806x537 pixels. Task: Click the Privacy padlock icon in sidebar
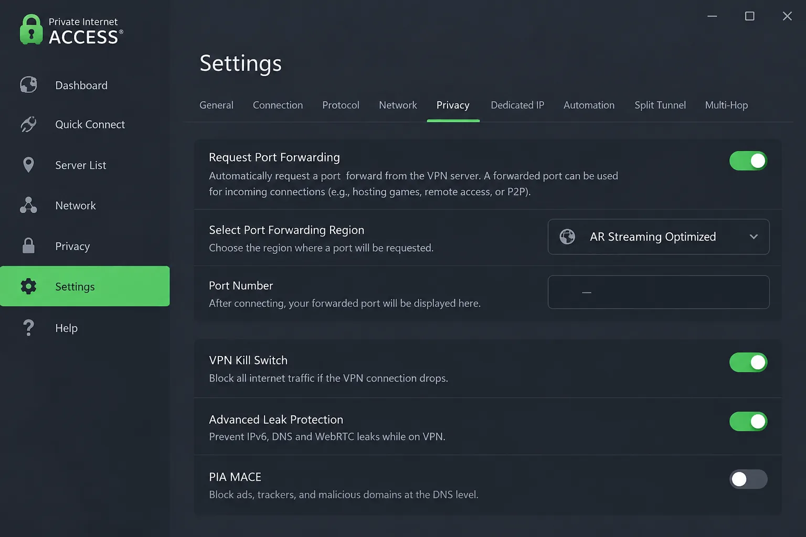click(28, 245)
